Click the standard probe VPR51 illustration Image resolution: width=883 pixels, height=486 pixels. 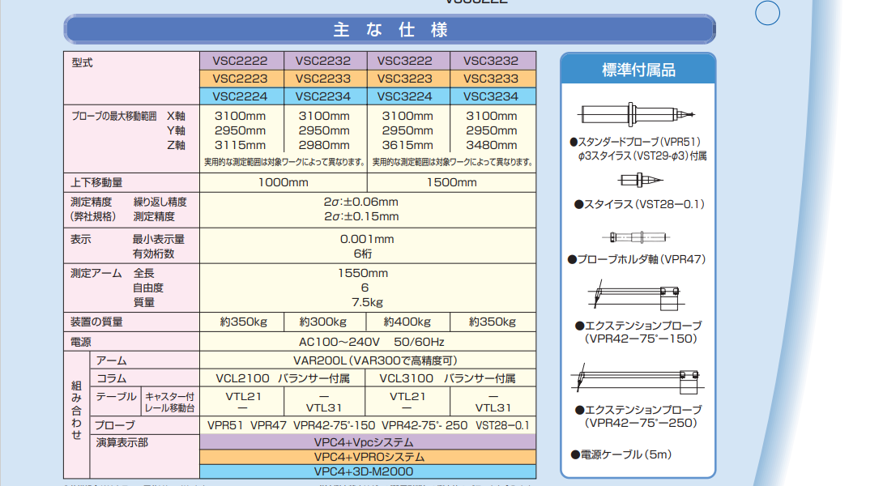(x=637, y=114)
